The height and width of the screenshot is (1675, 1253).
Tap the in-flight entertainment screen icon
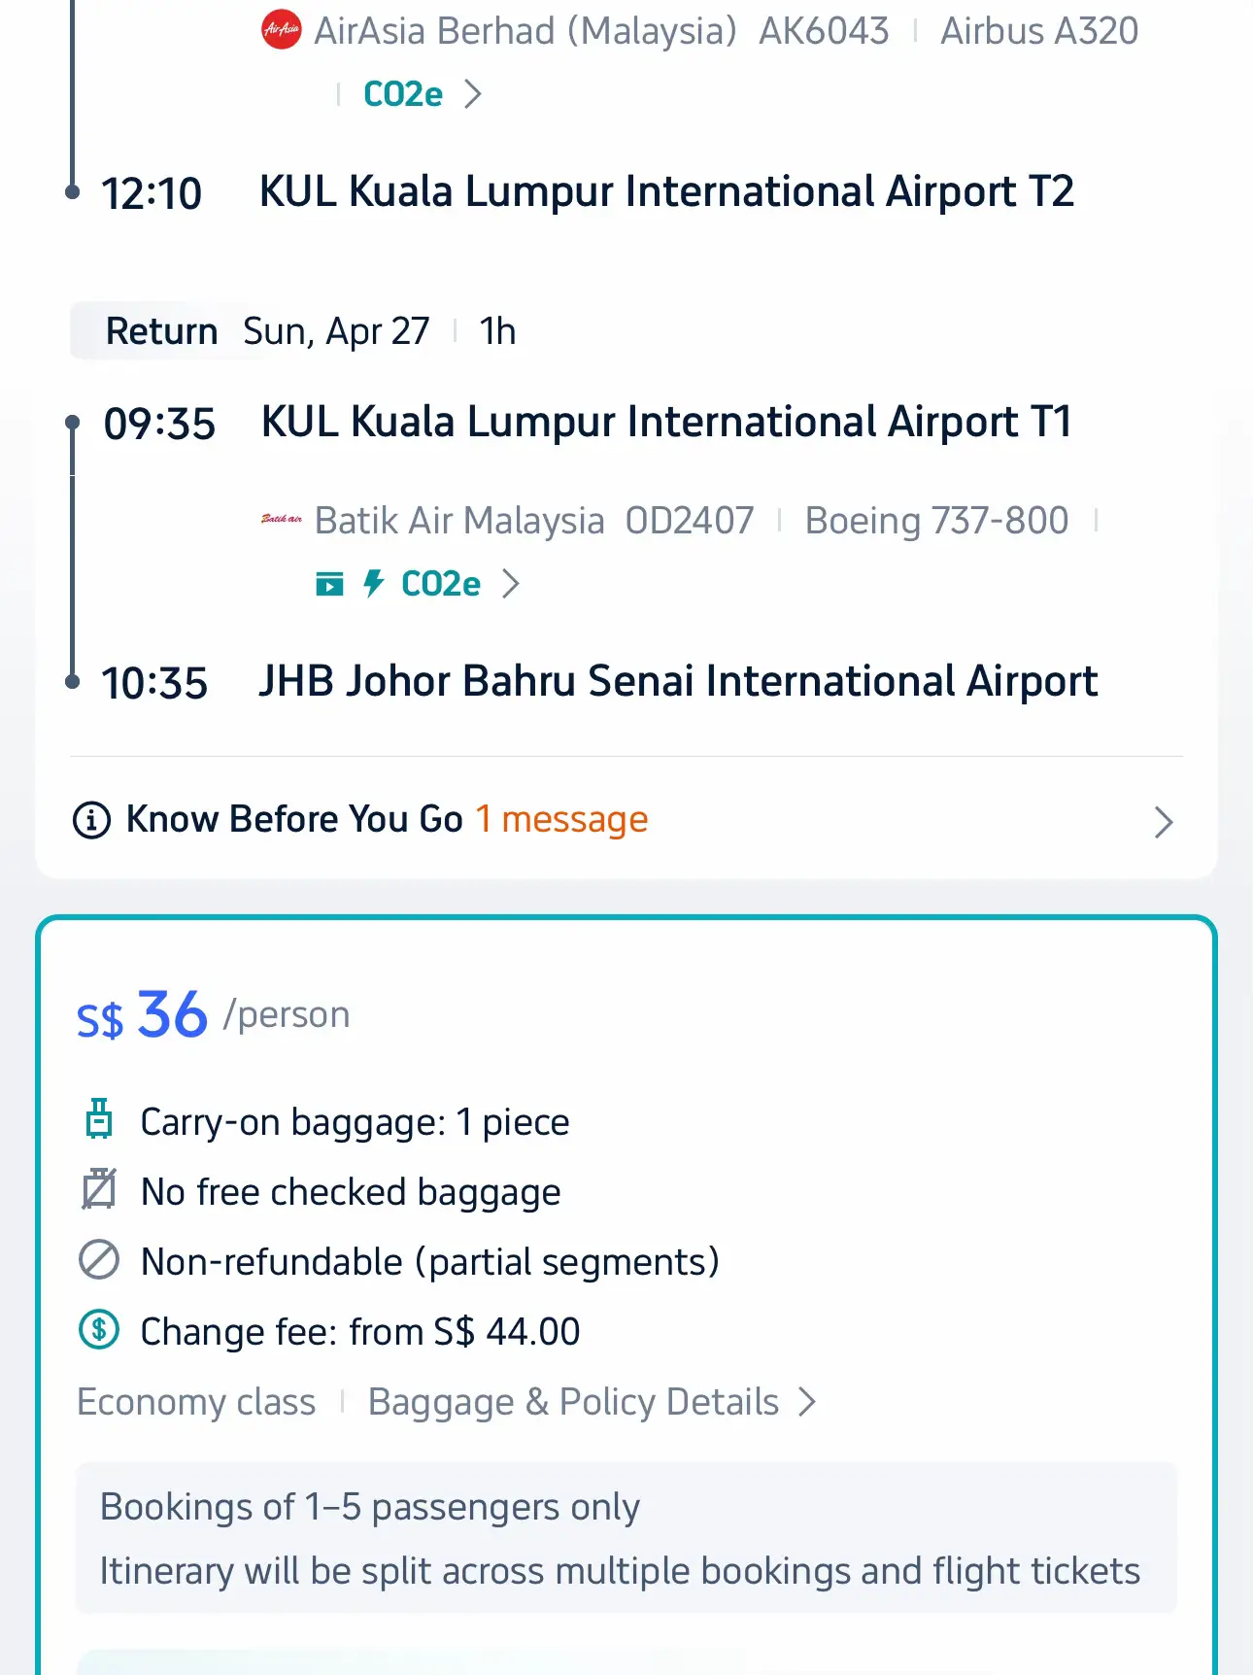pyautogui.click(x=330, y=584)
